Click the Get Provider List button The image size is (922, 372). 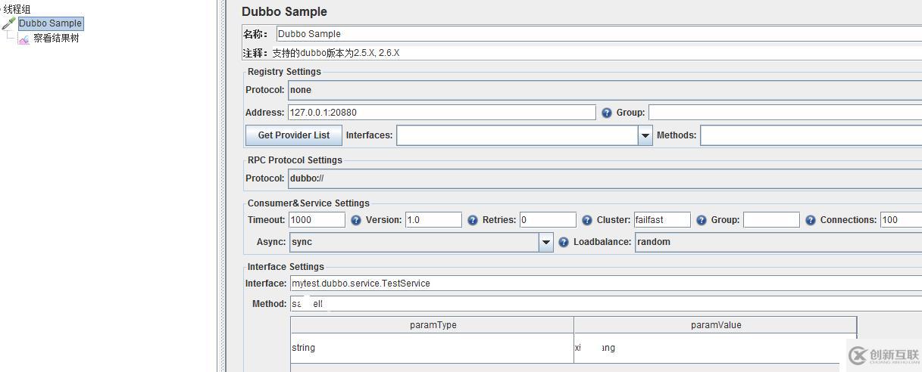click(294, 135)
